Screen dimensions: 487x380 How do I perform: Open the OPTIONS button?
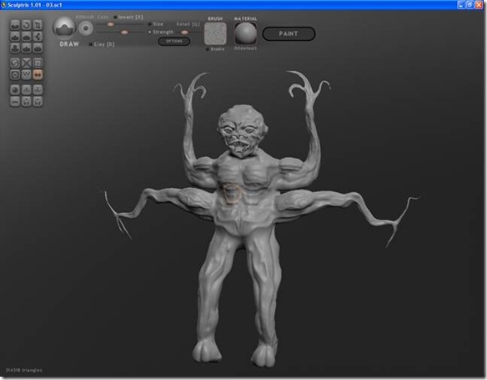(174, 41)
